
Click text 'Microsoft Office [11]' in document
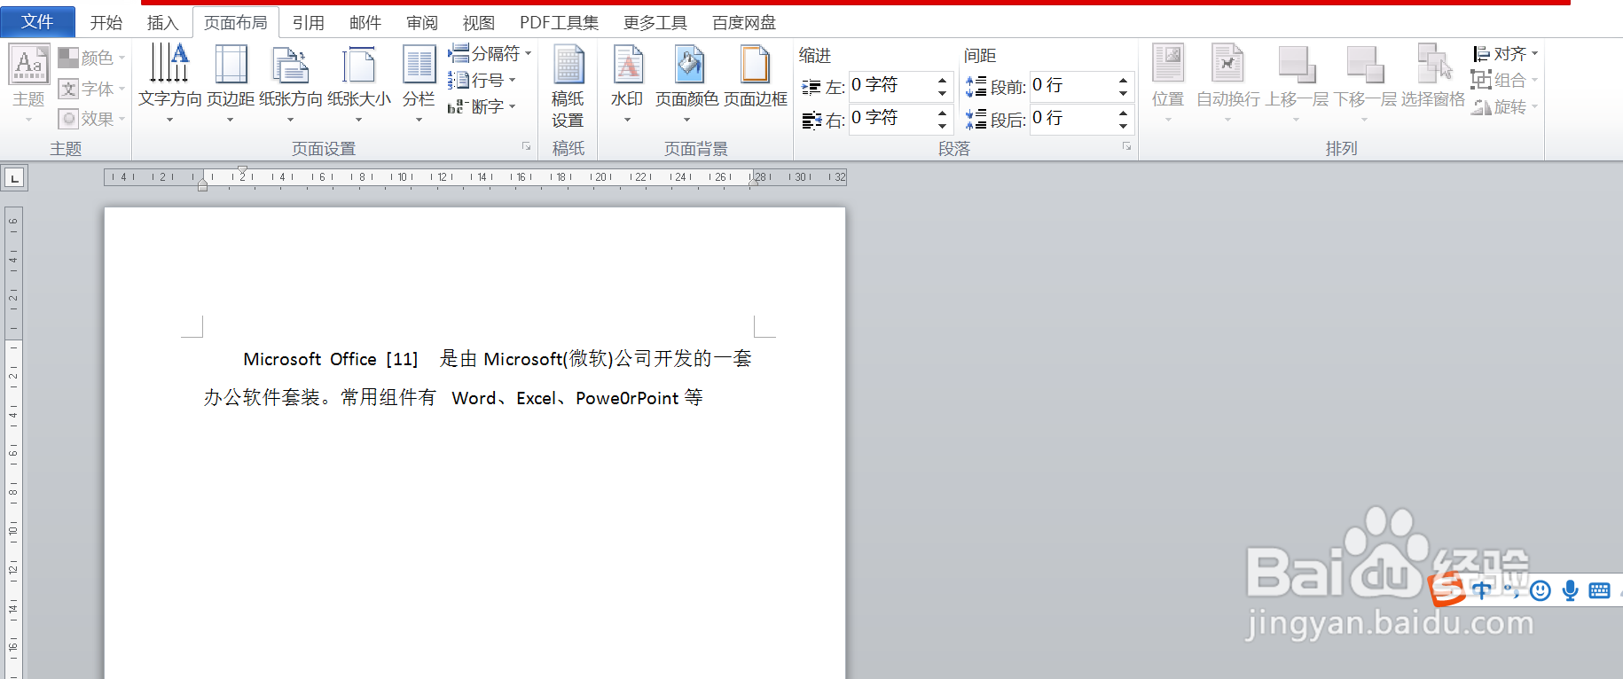[331, 359]
